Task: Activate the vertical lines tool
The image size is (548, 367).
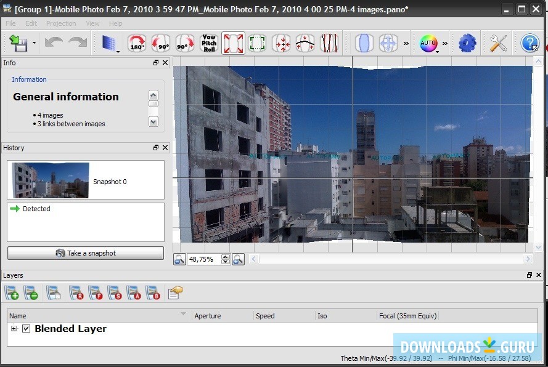Action: pos(329,43)
